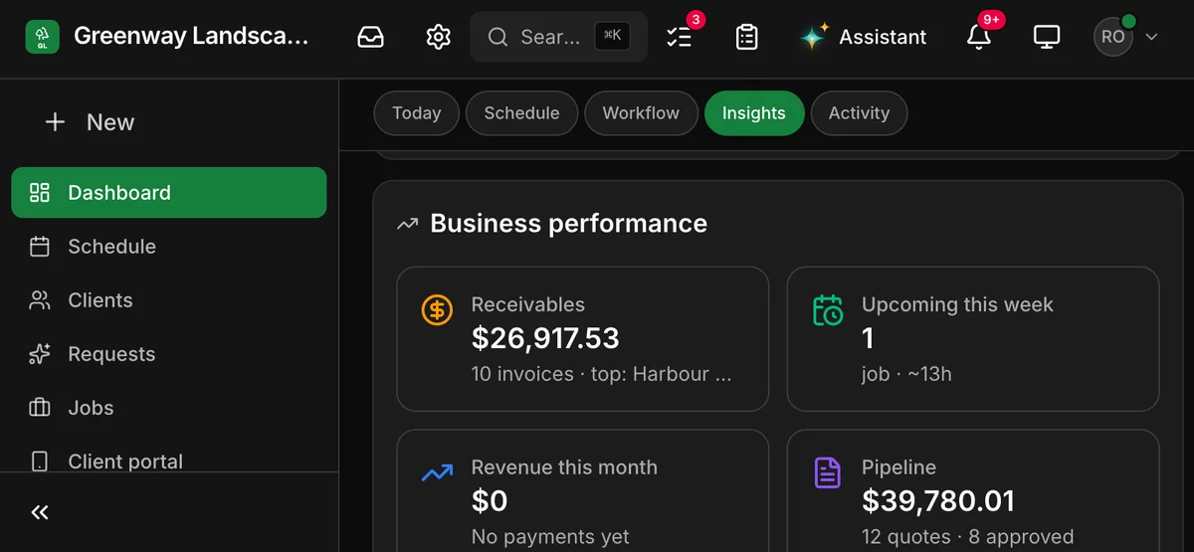1194x552 pixels.
Task: Open Clients in the sidebar
Action: [168, 300]
